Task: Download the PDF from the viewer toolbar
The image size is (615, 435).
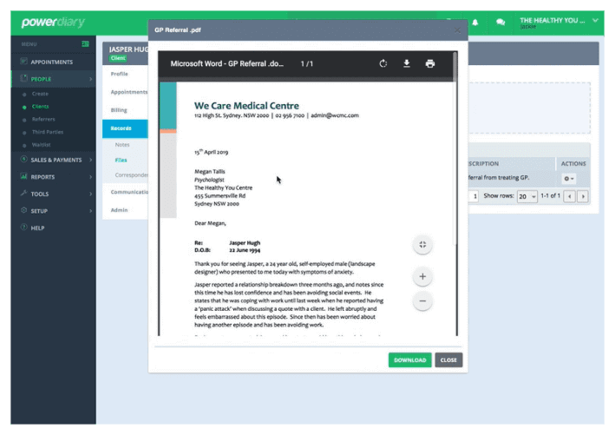Action: click(x=407, y=63)
